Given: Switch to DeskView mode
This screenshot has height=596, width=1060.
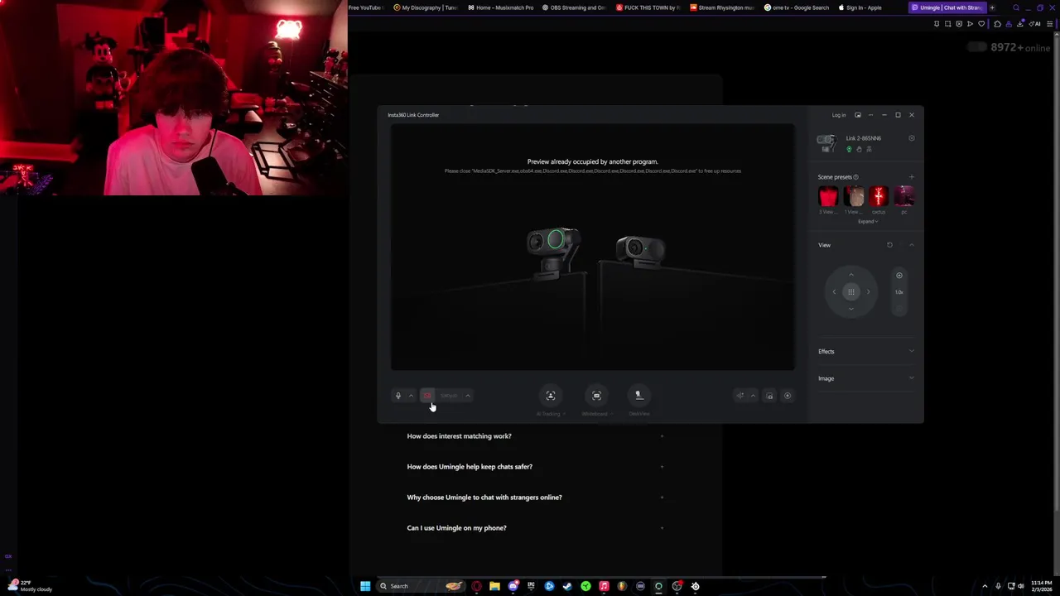Looking at the screenshot, I should click(x=639, y=396).
